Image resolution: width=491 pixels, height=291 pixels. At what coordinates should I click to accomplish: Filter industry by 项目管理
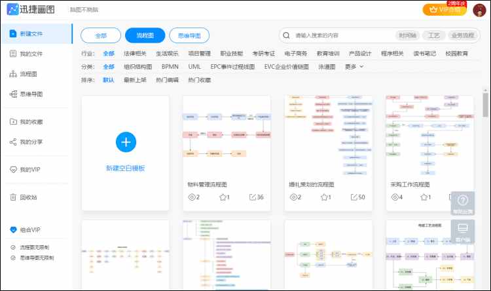(200, 54)
